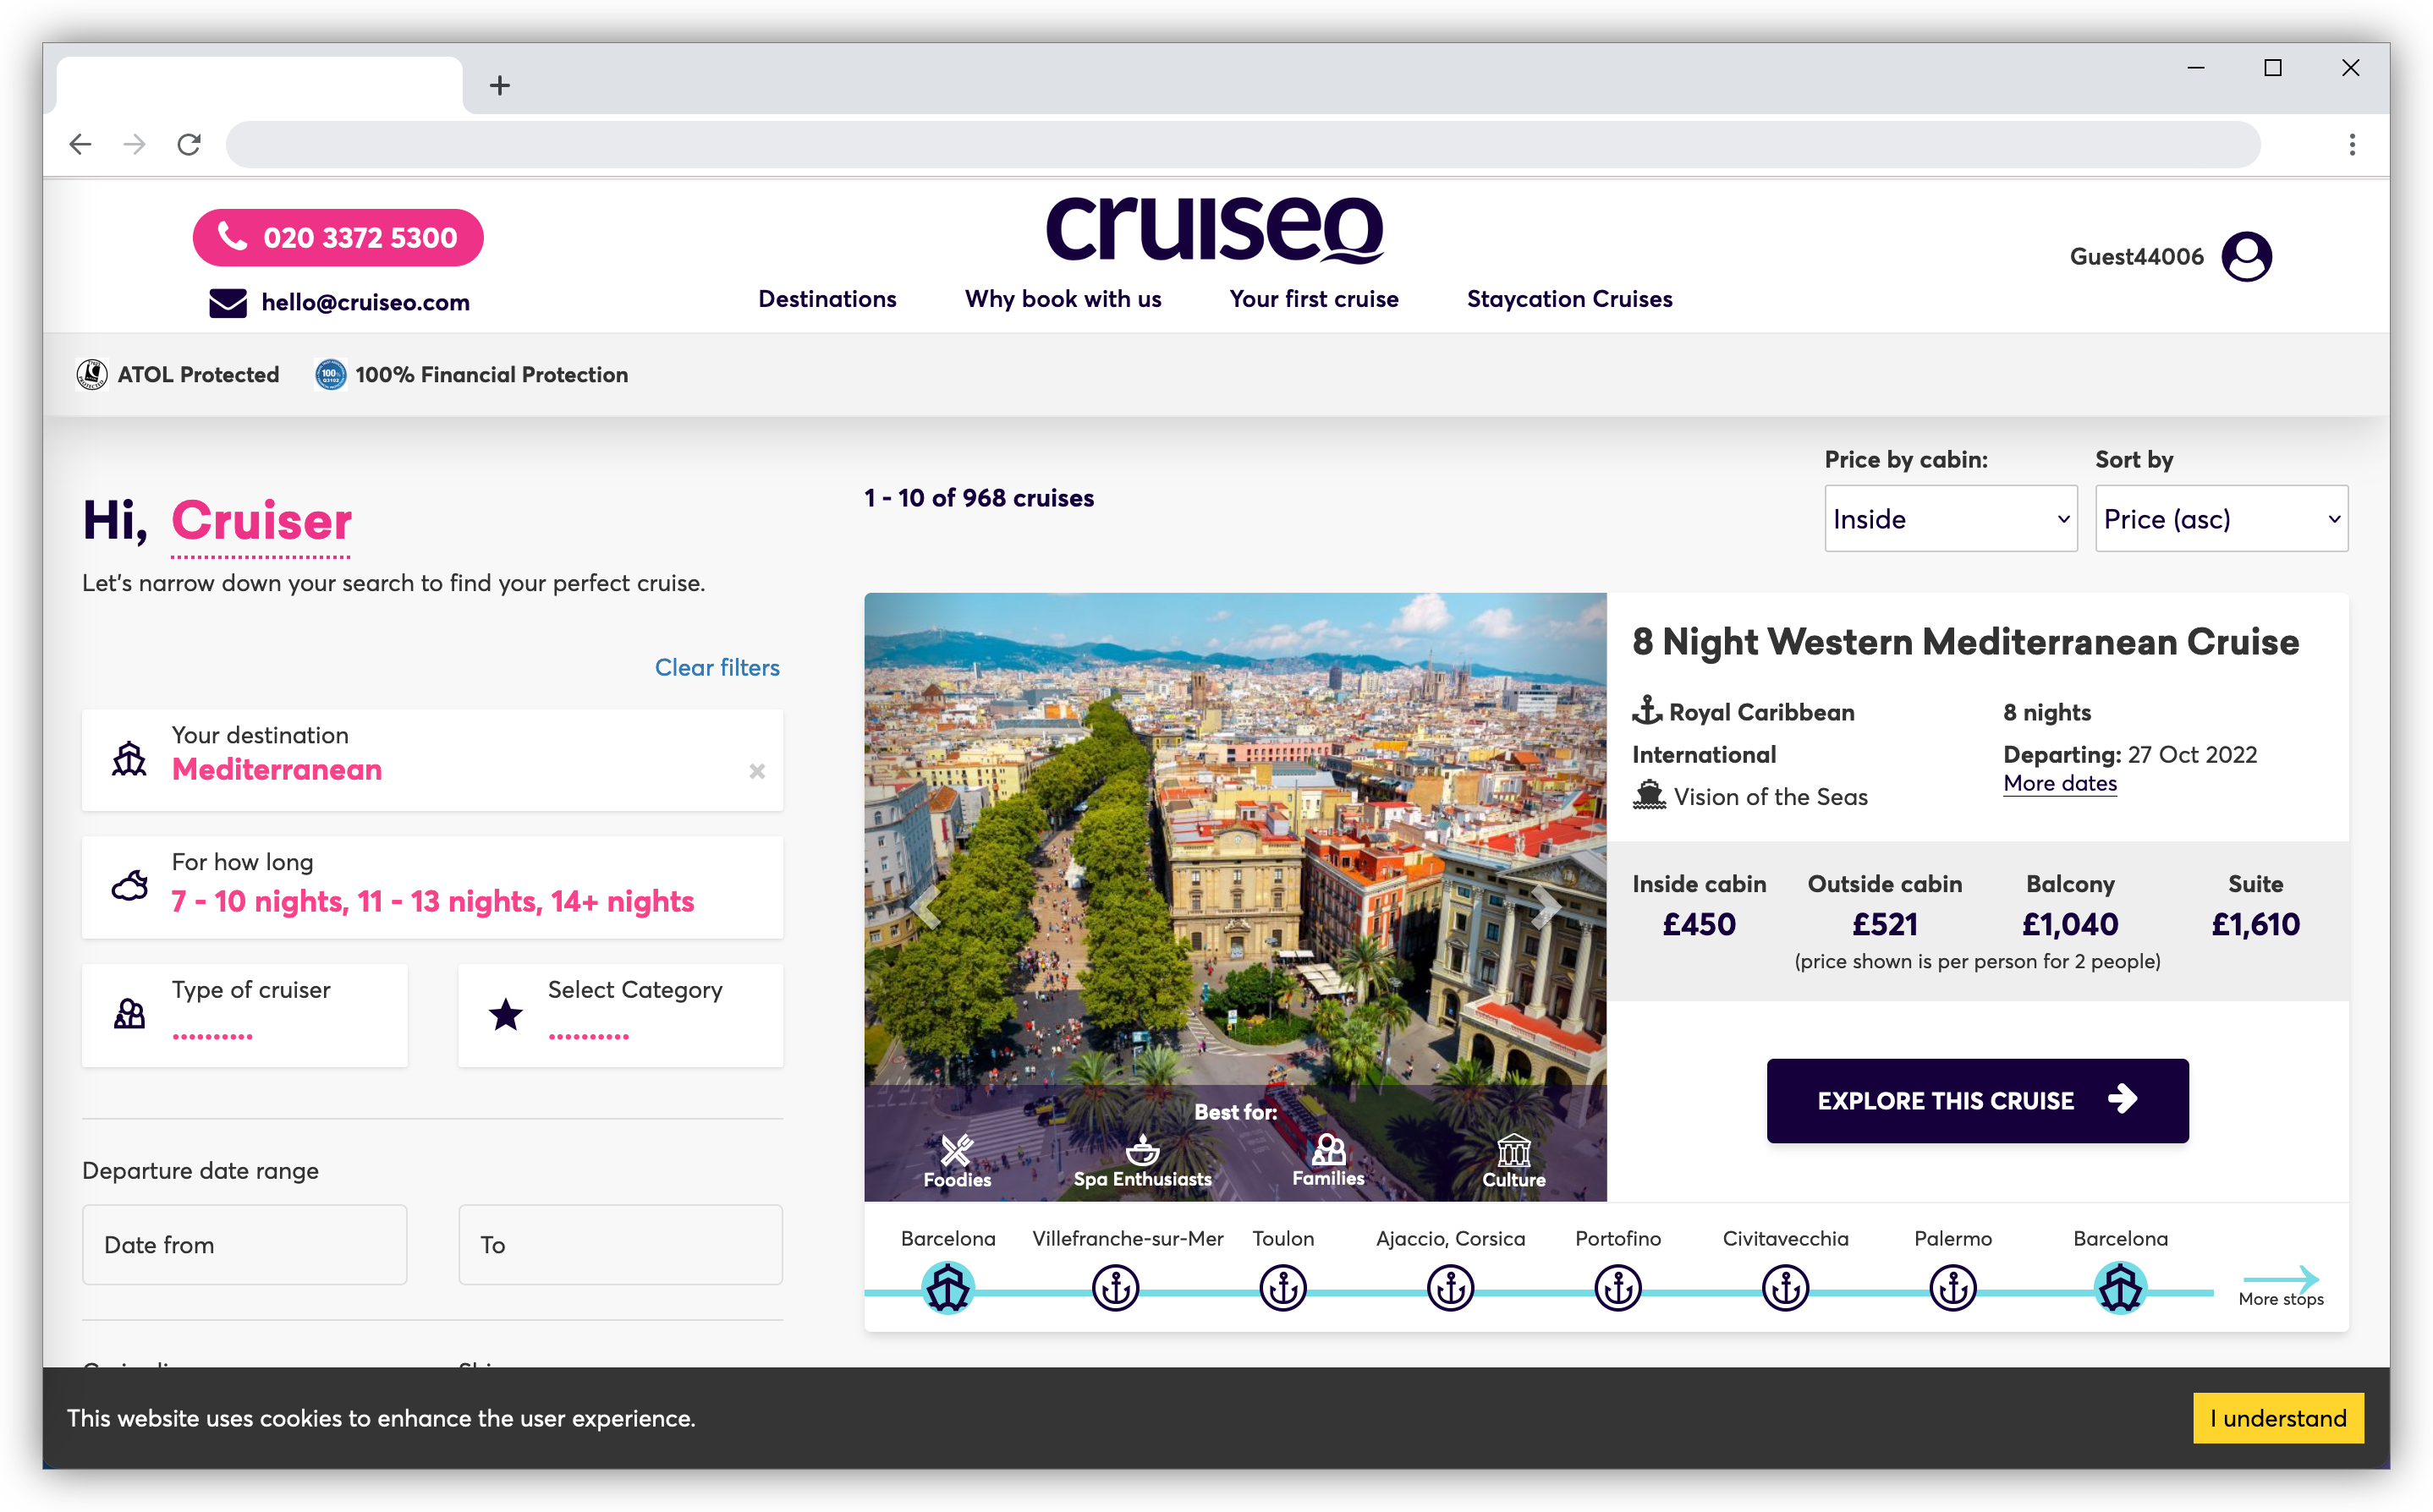Open the Staycation Cruises menu item

[x=1568, y=298]
